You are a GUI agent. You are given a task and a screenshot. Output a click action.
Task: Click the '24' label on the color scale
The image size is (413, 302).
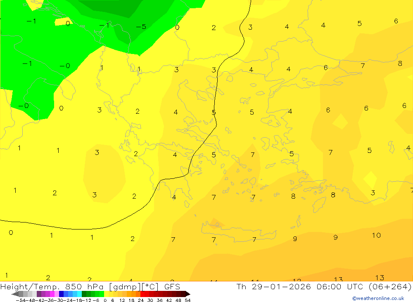point(141,300)
